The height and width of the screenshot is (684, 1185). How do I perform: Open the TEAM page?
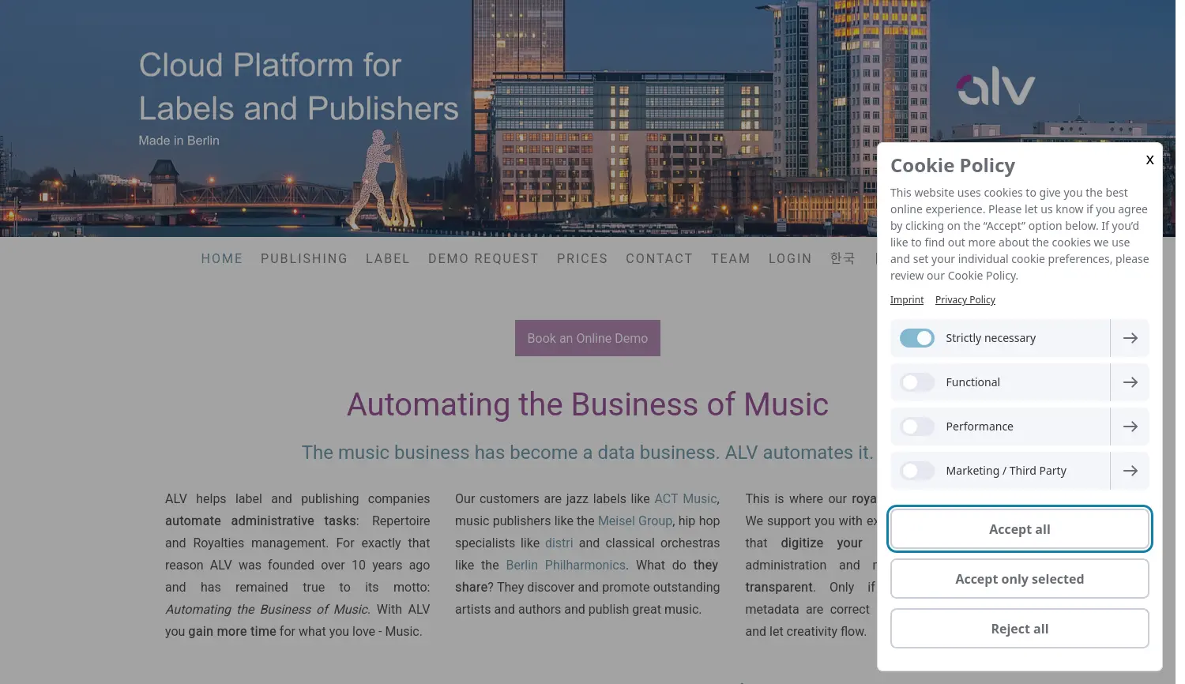tap(731, 258)
